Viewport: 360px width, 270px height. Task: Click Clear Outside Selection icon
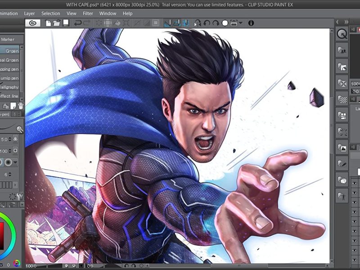point(108,23)
